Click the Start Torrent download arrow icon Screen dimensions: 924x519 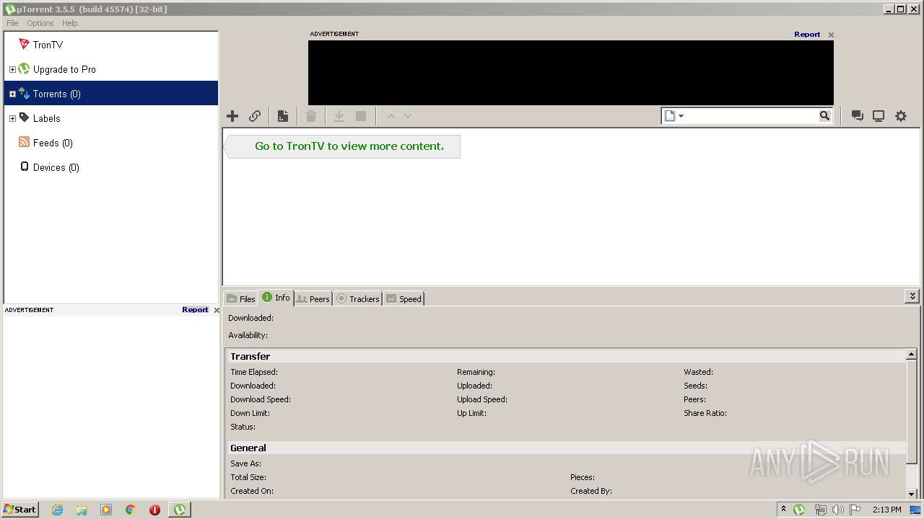pos(339,116)
